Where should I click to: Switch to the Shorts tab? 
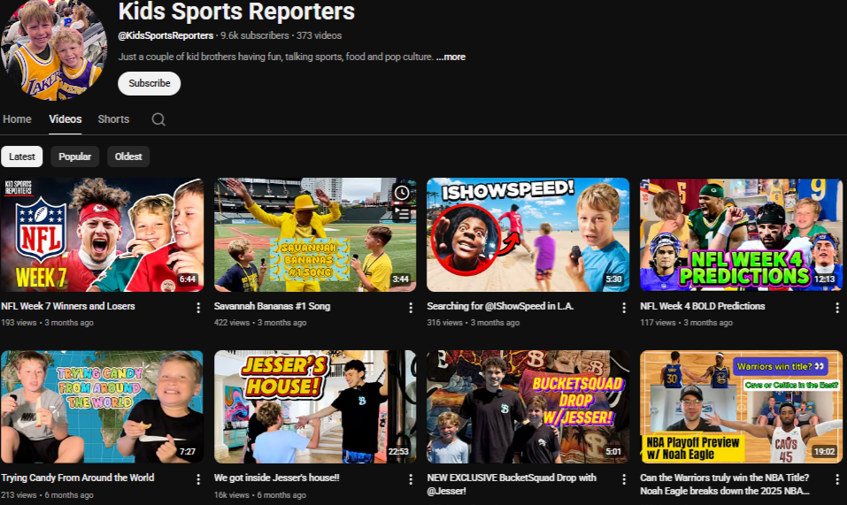pos(113,119)
